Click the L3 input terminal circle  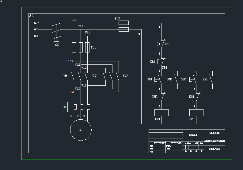(38, 36)
